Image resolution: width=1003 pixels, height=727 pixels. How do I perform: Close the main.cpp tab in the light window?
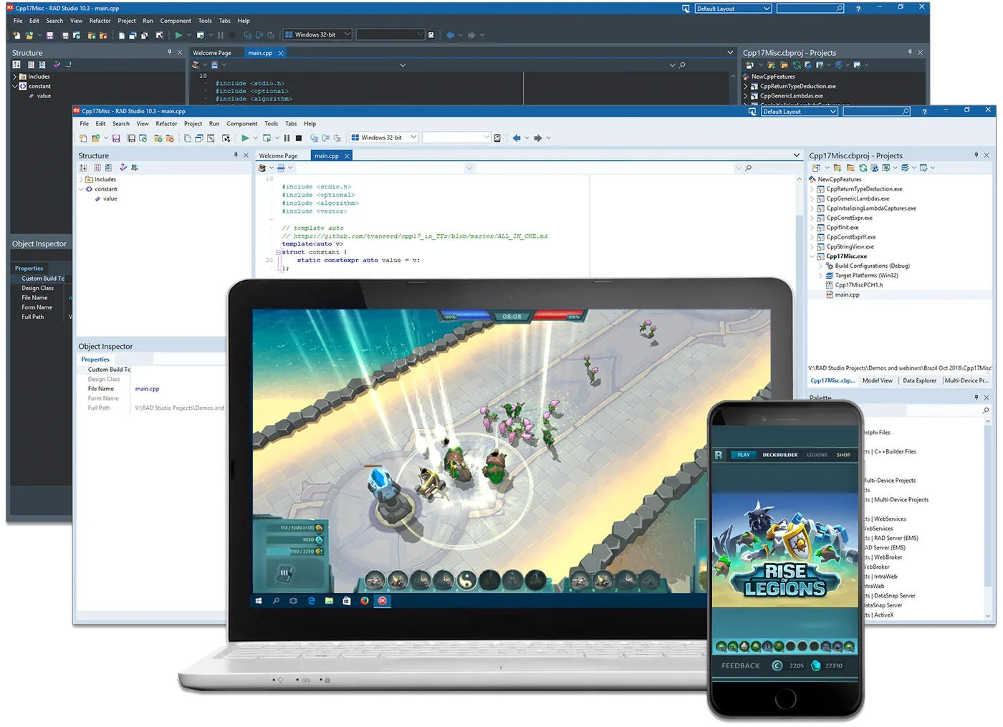[x=347, y=155]
